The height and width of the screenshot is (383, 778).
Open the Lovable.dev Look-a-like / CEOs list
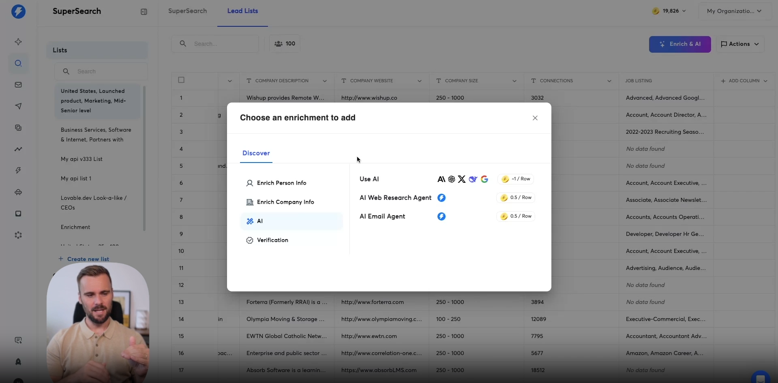(97, 203)
